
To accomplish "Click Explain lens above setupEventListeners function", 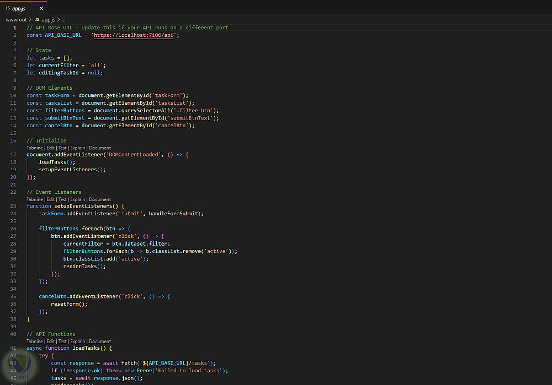I will (78, 199).
